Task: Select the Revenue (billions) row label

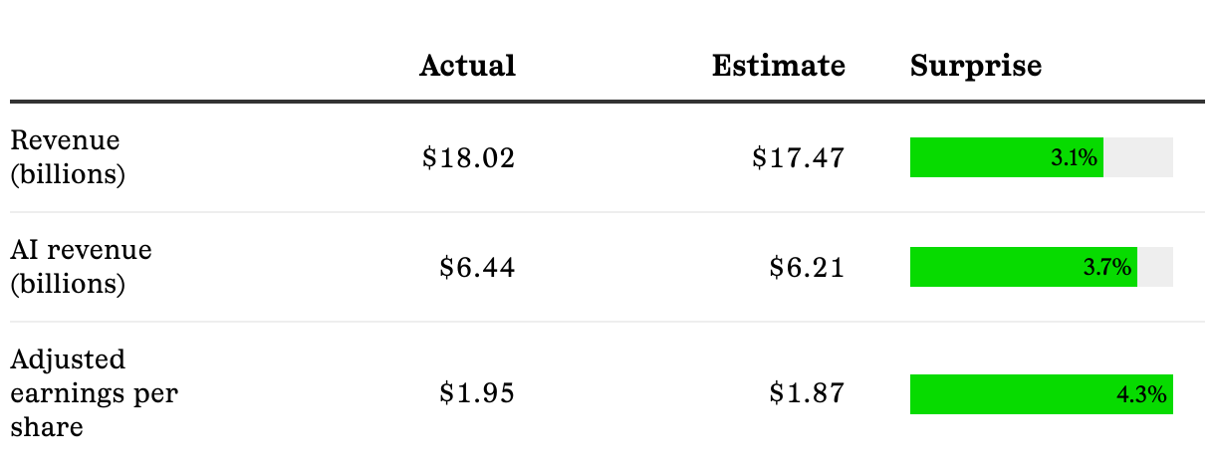Action: (x=68, y=157)
